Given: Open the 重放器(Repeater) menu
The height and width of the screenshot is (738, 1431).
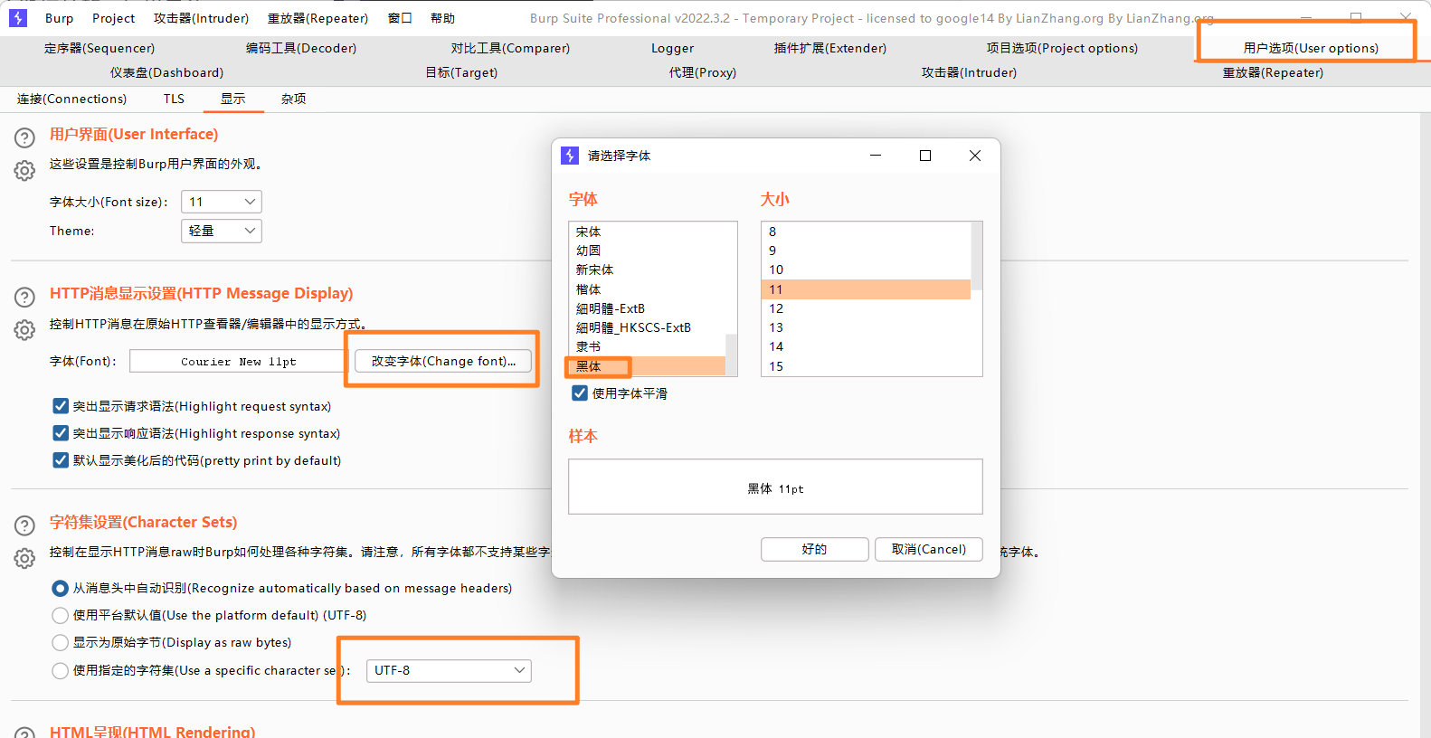Looking at the screenshot, I should (x=318, y=18).
